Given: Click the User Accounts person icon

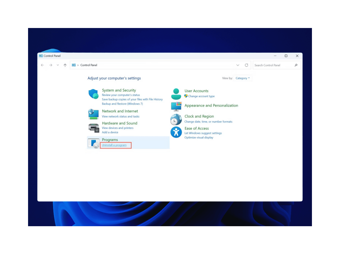Looking at the screenshot, I should tap(176, 94).
